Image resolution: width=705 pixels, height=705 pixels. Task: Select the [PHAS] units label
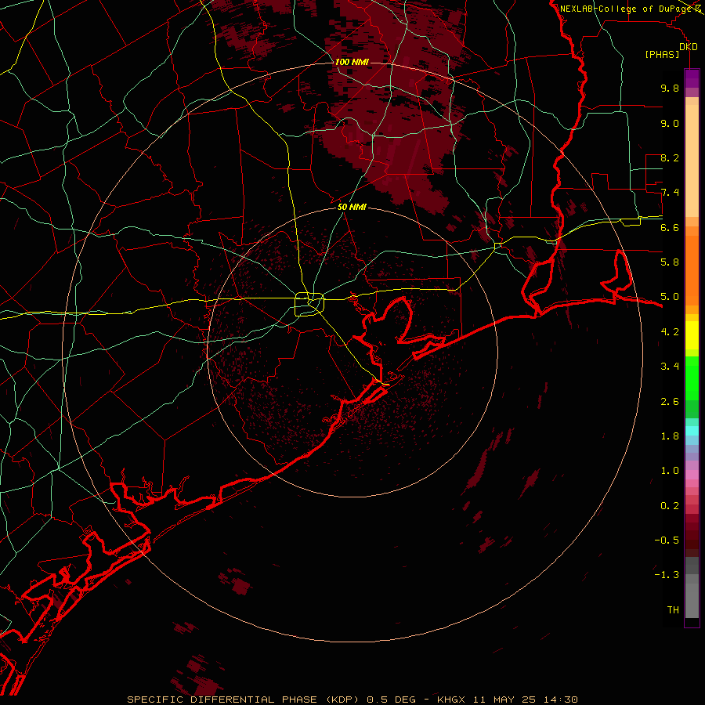[x=662, y=55]
